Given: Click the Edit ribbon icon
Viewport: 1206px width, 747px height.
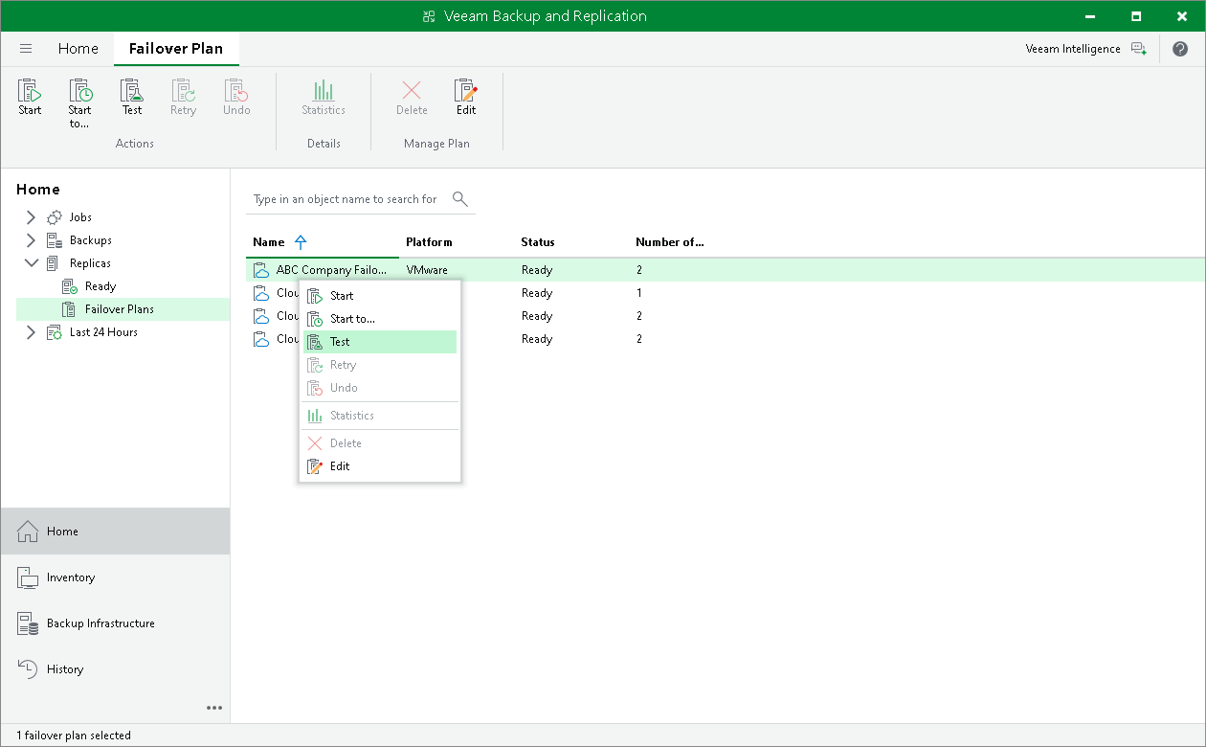Looking at the screenshot, I should 465,98.
